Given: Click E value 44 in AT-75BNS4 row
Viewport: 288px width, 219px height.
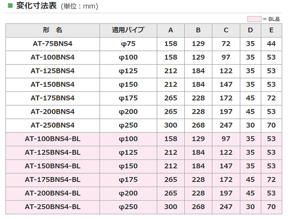Looking at the screenshot, I should coord(272,44).
